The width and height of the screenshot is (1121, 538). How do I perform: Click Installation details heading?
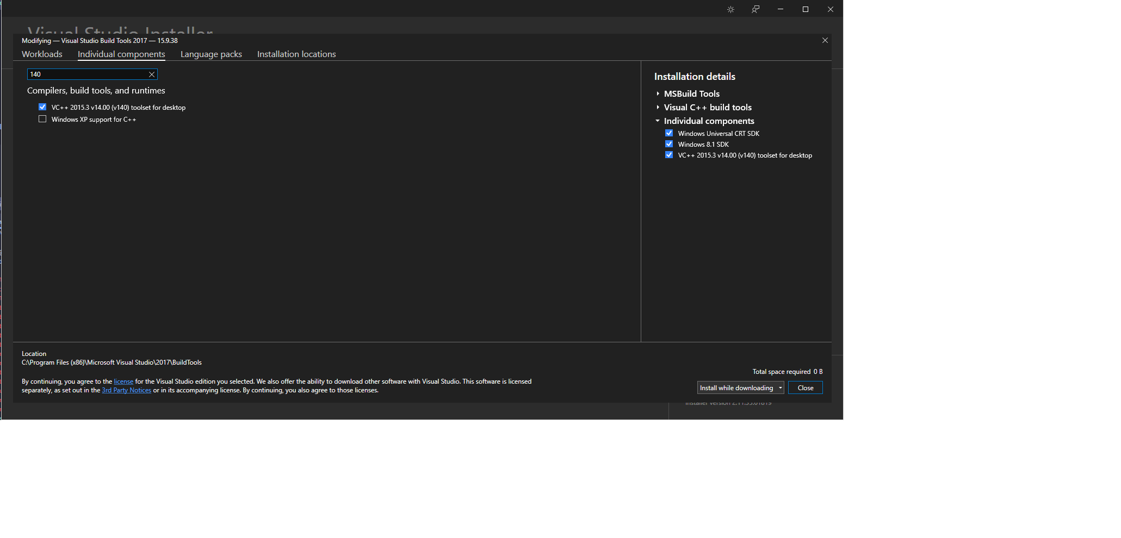click(695, 77)
